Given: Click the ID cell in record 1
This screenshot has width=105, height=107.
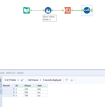Looking at the screenshot, I should [20, 89].
